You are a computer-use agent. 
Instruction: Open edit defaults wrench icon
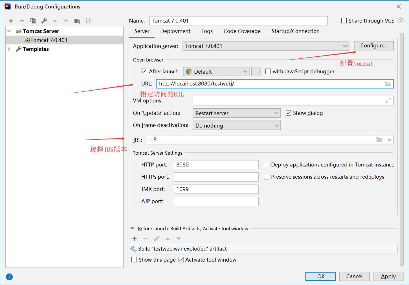[44, 21]
